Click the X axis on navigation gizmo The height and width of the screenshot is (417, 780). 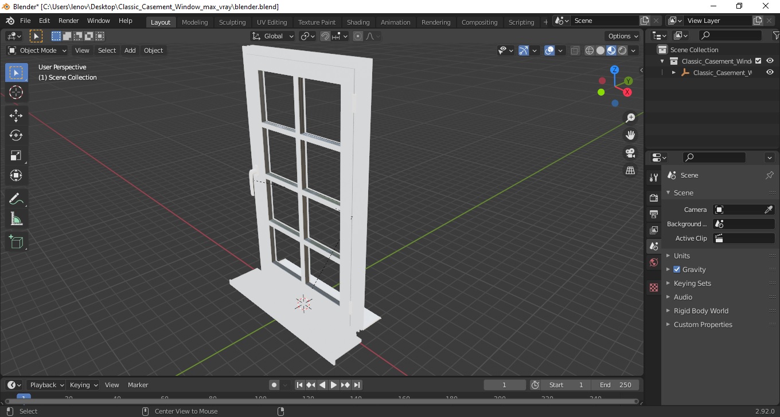click(627, 92)
